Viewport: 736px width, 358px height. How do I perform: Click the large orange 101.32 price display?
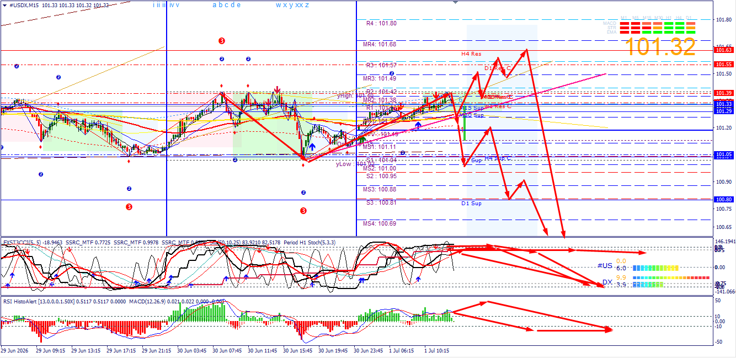pyautogui.click(x=661, y=47)
